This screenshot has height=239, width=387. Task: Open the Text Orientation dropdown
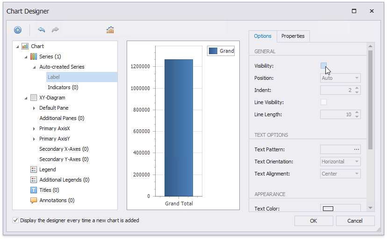pyautogui.click(x=357, y=162)
